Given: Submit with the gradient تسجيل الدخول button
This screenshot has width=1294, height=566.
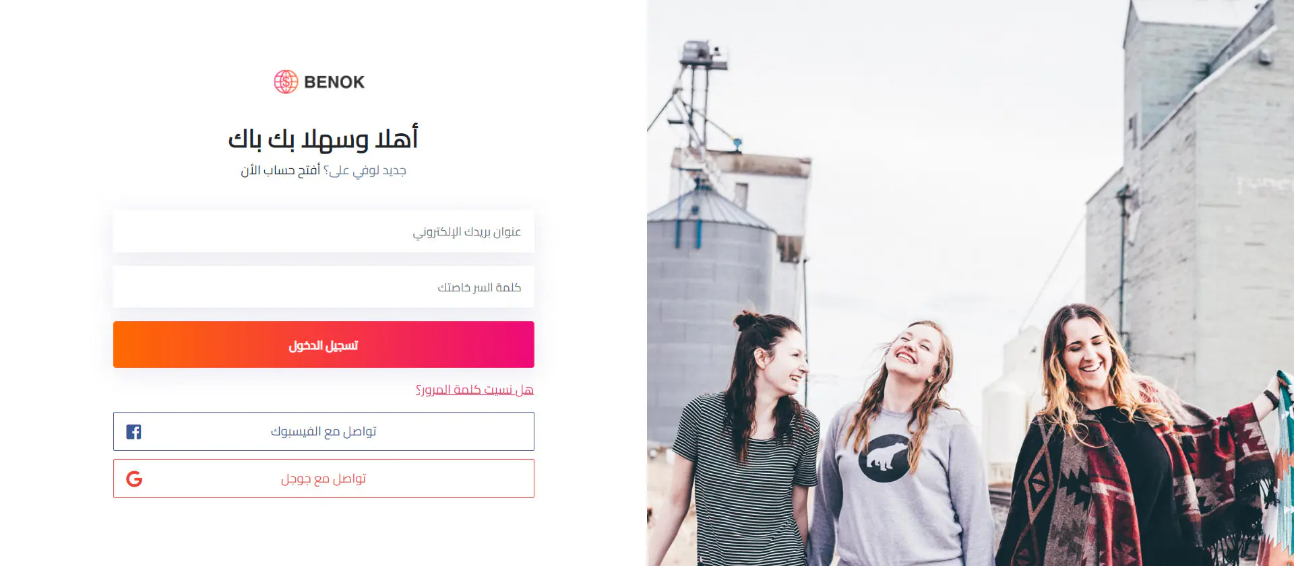Looking at the screenshot, I should [x=323, y=345].
